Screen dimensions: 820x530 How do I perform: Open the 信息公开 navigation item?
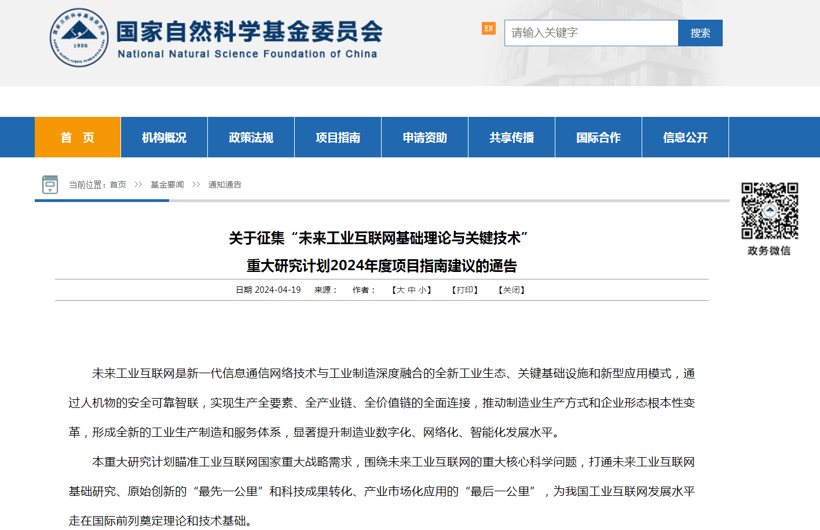(x=685, y=138)
